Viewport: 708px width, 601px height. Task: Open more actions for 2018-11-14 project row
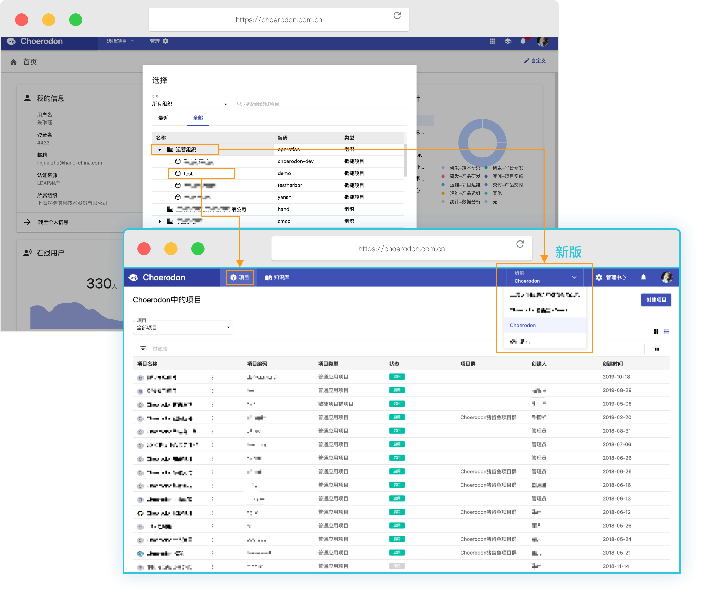pos(213,567)
